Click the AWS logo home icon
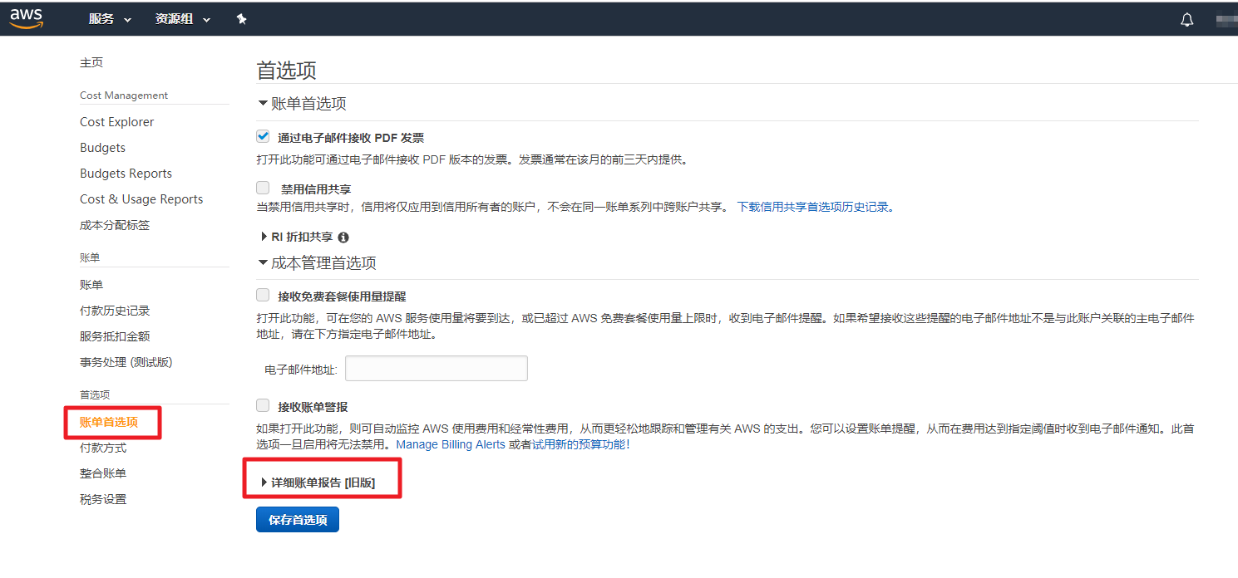This screenshot has height=578, width=1238. [27, 18]
